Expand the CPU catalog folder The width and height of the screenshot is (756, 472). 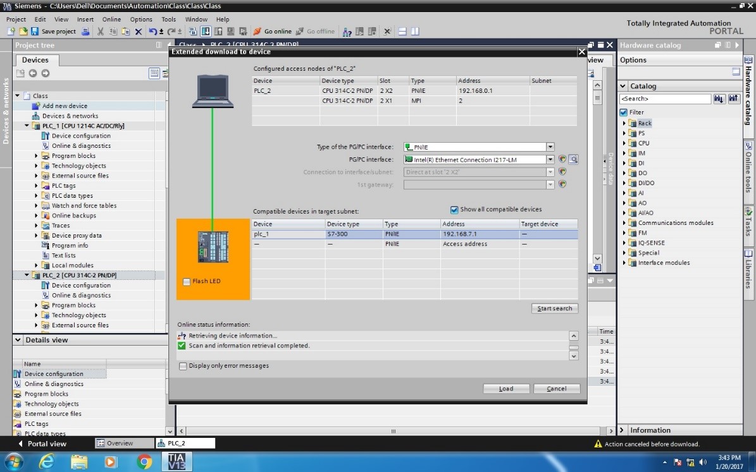click(x=624, y=143)
